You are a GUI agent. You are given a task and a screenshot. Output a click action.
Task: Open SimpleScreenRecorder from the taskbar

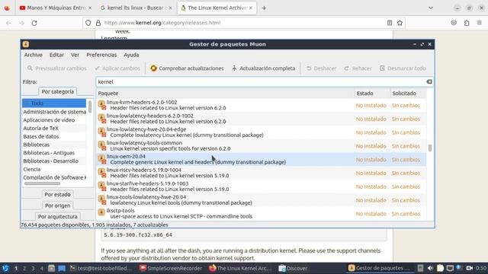(171, 268)
